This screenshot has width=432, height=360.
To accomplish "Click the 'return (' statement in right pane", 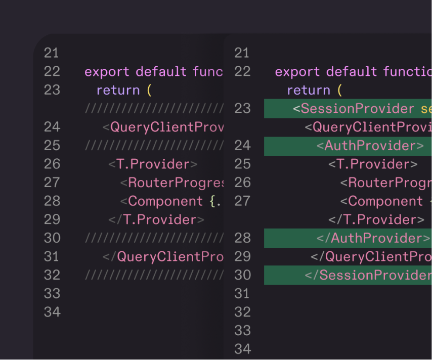I will coord(315,91).
